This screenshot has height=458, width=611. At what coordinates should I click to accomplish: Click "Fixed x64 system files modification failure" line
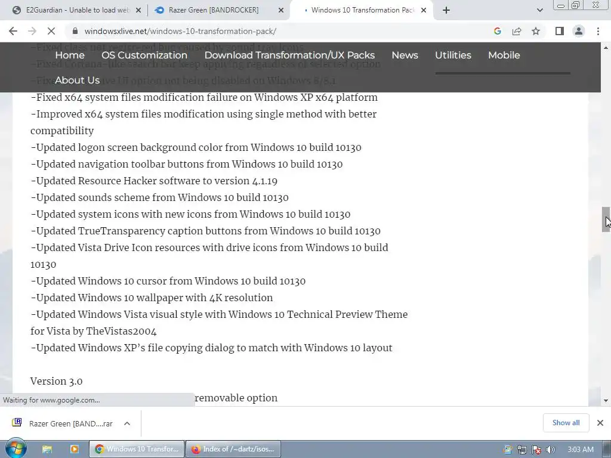[x=204, y=97]
